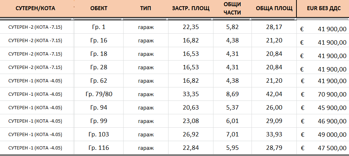This screenshot has width=349, height=156.
Task: Select the total area cell 29,09
Action: click(274, 121)
